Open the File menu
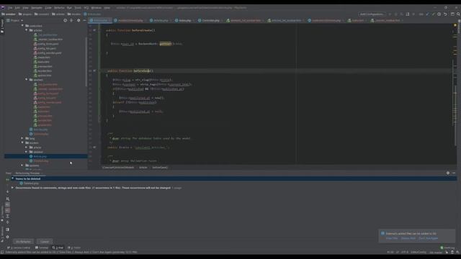The width and height of the screenshot is (461, 259). click(10, 8)
